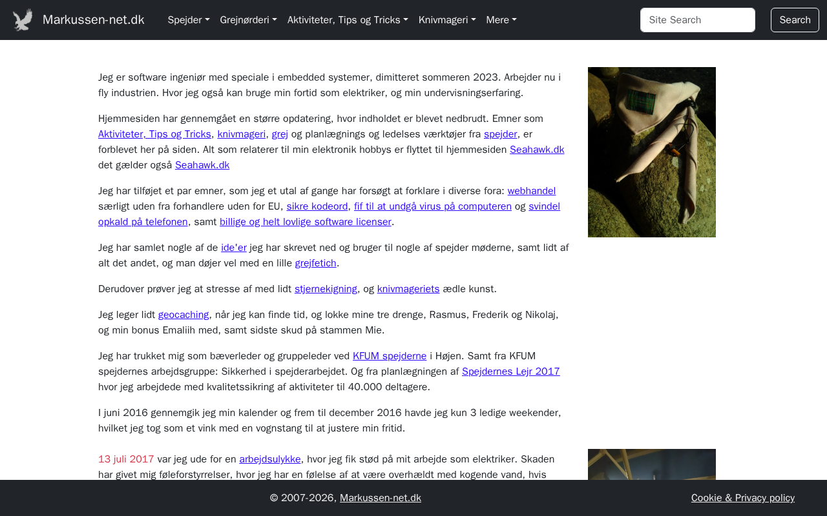The image size is (827, 516).
Task: Expand the Spejder dropdown menu
Action: 189,20
